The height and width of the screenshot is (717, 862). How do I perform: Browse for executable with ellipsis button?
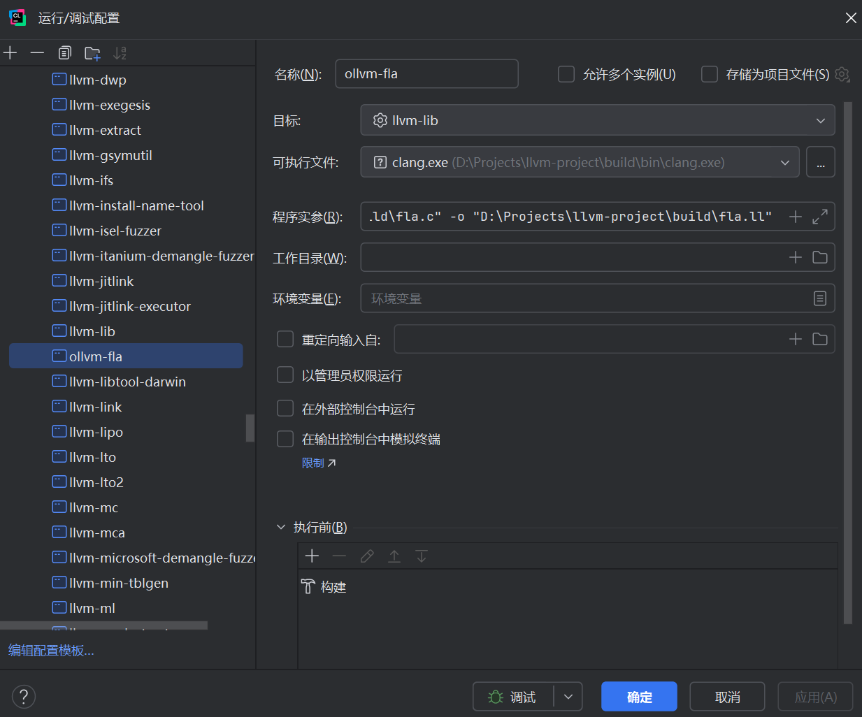[821, 162]
